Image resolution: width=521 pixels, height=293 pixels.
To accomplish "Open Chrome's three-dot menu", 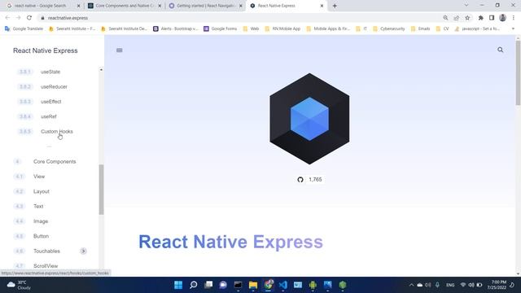I will pyautogui.click(x=514, y=18).
